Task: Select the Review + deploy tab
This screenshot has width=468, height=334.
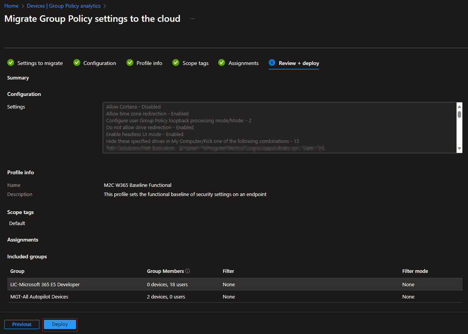Action: pyautogui.click(x=299, y=63)
